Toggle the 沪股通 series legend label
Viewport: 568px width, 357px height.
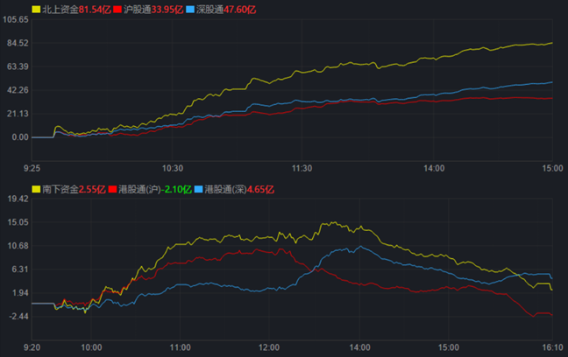(136, 9)
